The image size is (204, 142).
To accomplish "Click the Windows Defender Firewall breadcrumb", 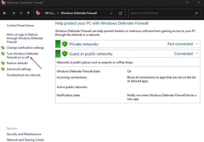I will (x=79, y=13).
